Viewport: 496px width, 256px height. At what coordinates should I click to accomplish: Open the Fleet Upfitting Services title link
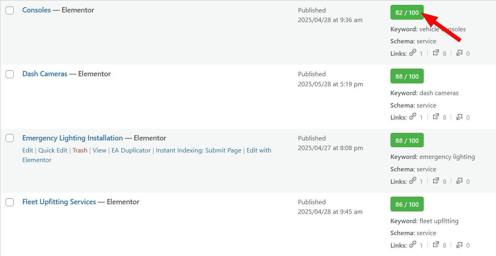59,202
